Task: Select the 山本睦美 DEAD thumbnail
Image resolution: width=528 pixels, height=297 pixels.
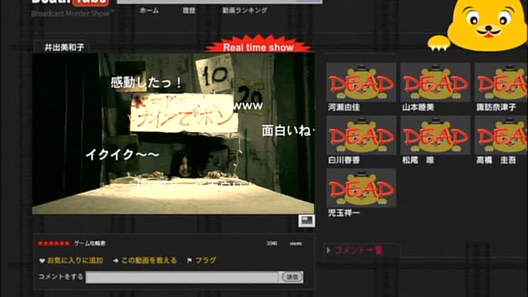Action: point(435,82)
